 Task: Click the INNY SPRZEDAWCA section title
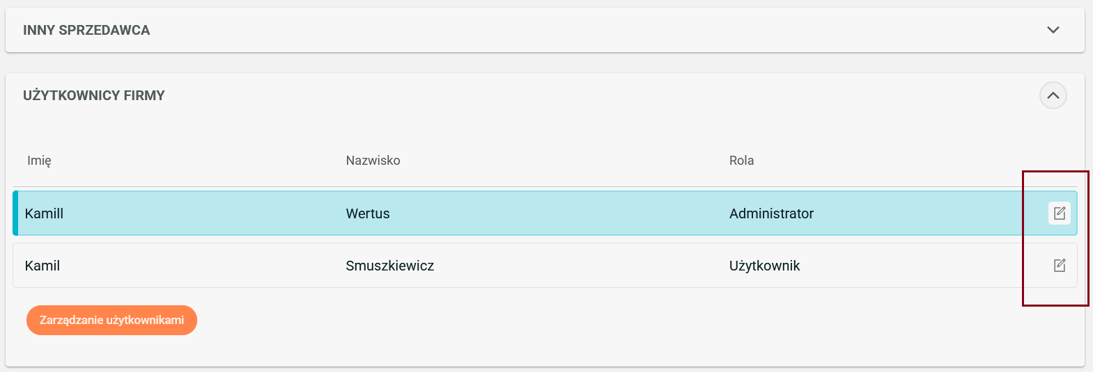coord(86,30)
